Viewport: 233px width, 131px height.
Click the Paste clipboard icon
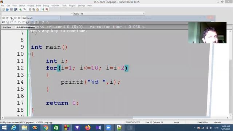(37, 9)
